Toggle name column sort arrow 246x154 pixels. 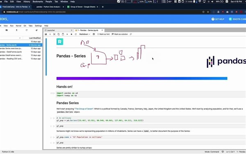click(x=20, y=38)
